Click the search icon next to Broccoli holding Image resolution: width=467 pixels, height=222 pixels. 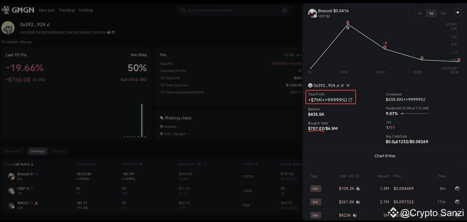click(x=36, y=174)
